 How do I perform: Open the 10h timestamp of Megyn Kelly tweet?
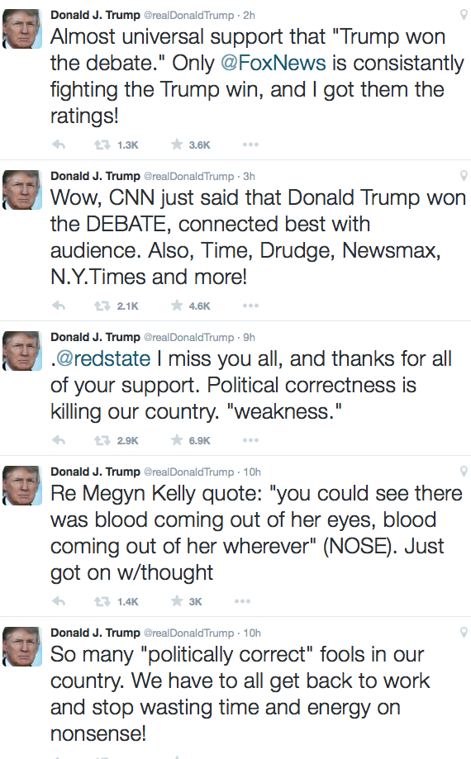pyautogui.click(x=252, y=472)
